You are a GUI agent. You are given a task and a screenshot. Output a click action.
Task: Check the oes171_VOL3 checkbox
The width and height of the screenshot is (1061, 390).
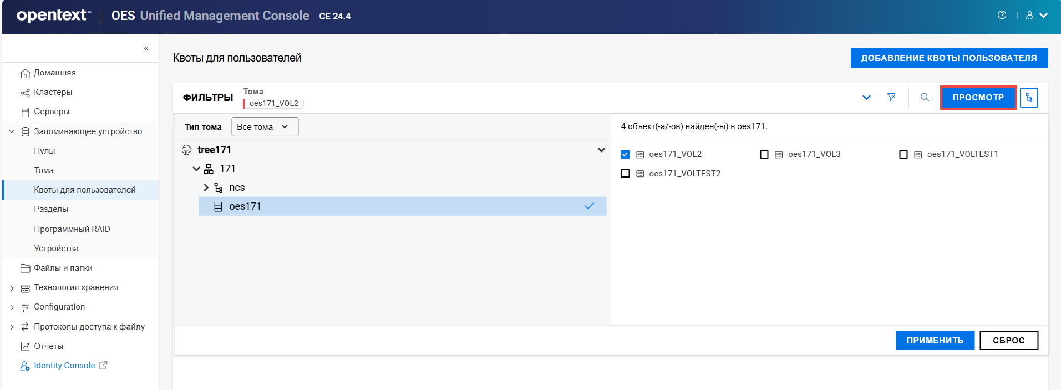click(x=764, y=154)
